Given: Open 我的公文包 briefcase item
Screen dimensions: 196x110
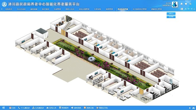Looking at the screenshot, I should (x=102, y=108).
